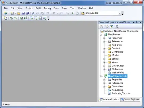Open the File menu

pyautogui.click(x=6, y=8)
